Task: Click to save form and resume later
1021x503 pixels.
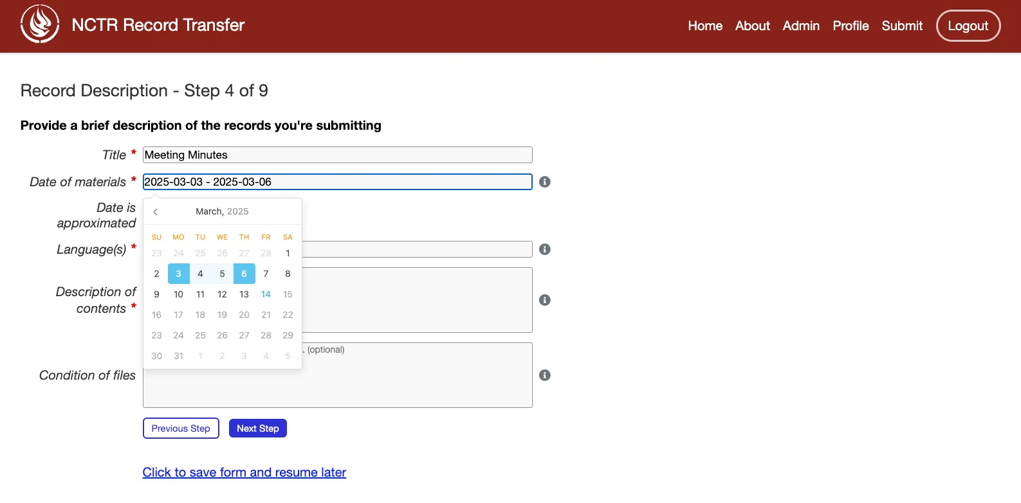Action: [244, 472]
